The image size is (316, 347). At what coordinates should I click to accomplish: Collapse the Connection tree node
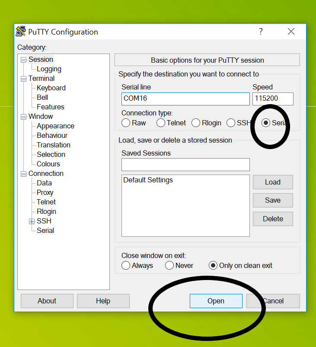click(23, 174)
